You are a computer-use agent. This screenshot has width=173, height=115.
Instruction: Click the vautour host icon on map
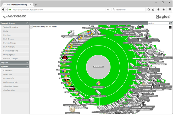click(98, 83)
